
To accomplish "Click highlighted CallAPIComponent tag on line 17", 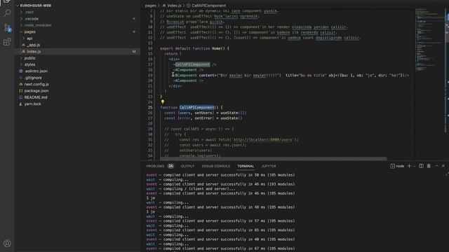I will (x=192, y=64).
